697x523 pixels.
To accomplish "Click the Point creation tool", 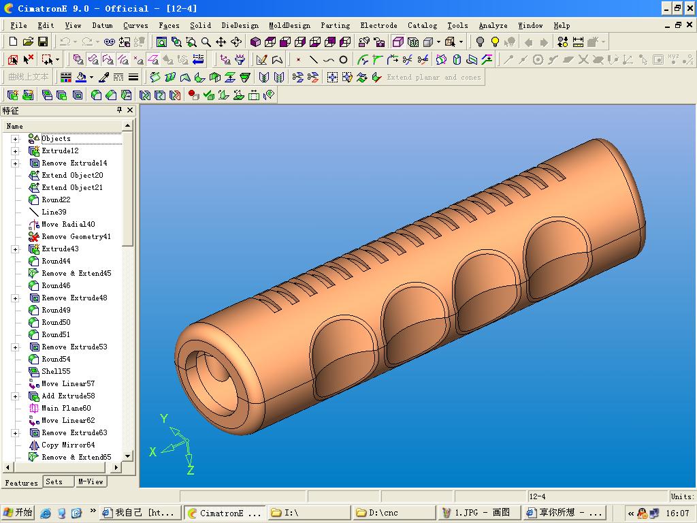I will click(299, 59).
